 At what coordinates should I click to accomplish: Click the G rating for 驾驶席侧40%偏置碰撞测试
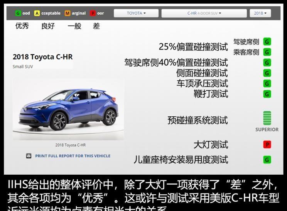click(x=267, y=63)
